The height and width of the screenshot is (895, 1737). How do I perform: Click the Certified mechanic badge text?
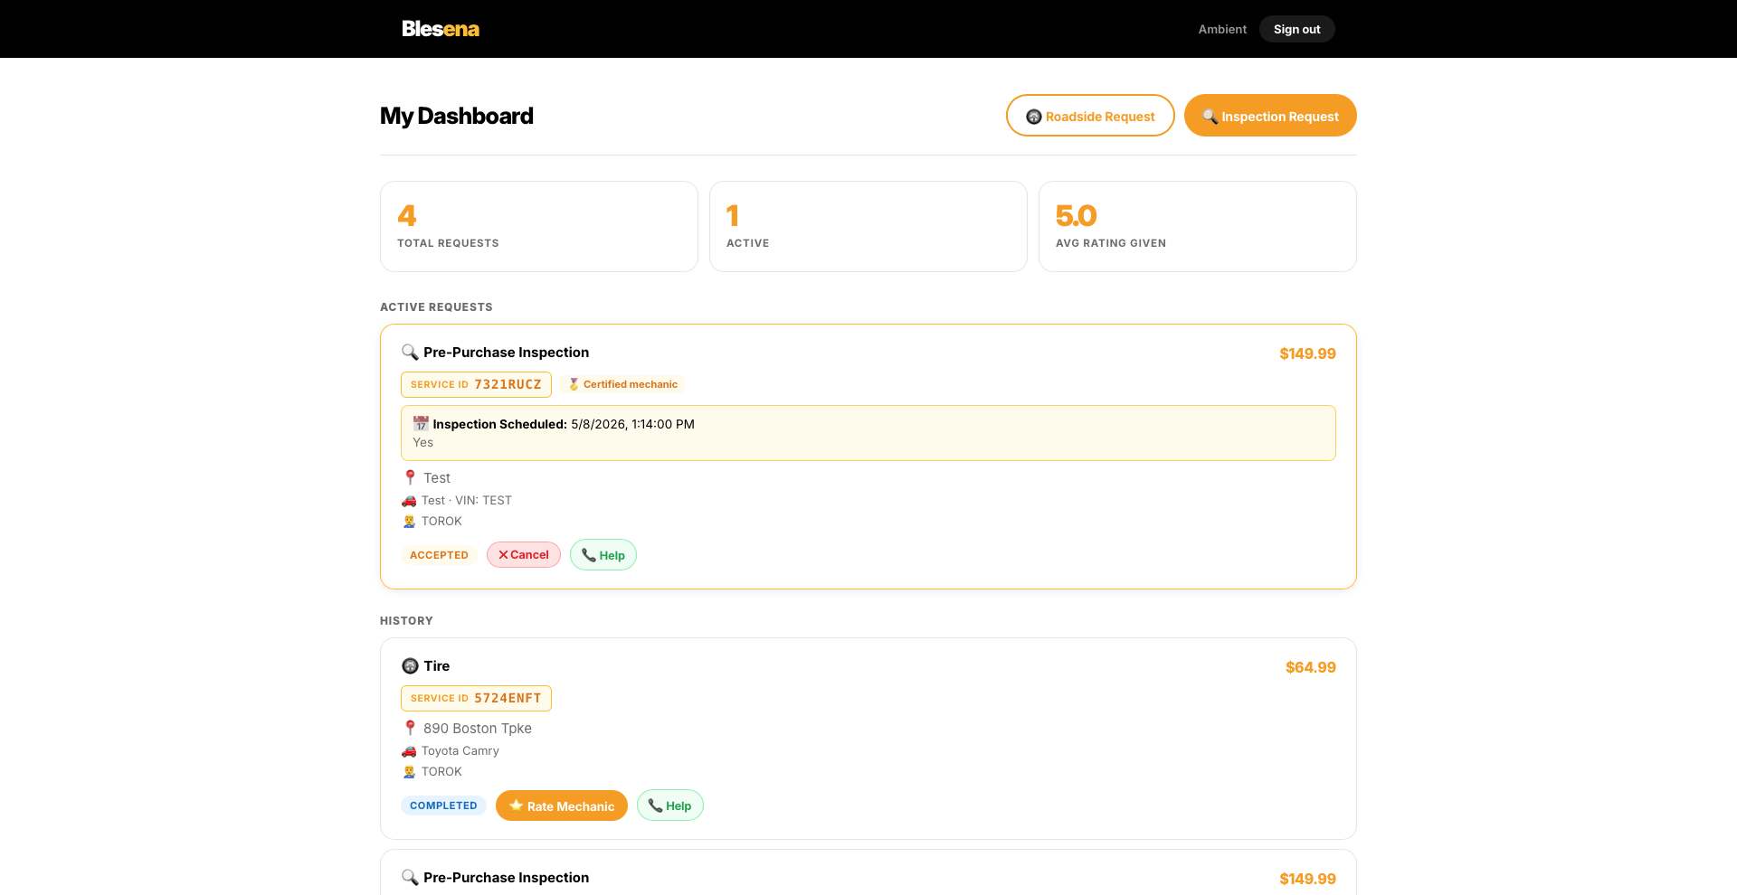point(630,384)
